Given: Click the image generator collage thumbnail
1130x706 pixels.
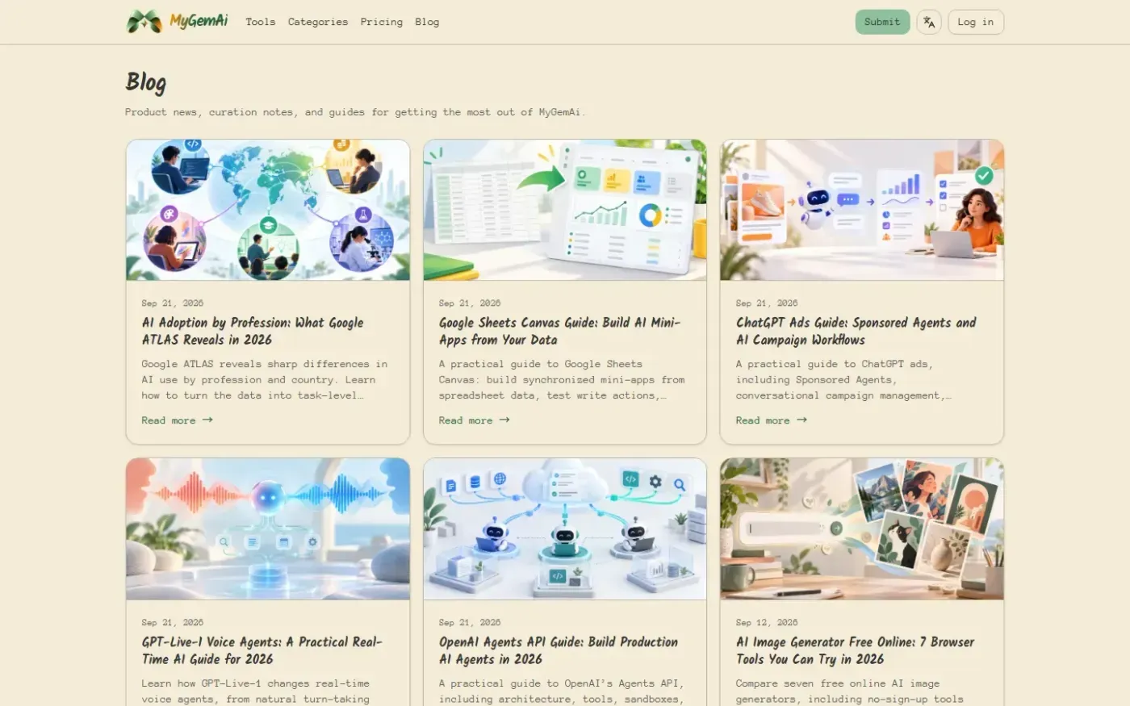Looking at the screenshot, I should 862,529.
